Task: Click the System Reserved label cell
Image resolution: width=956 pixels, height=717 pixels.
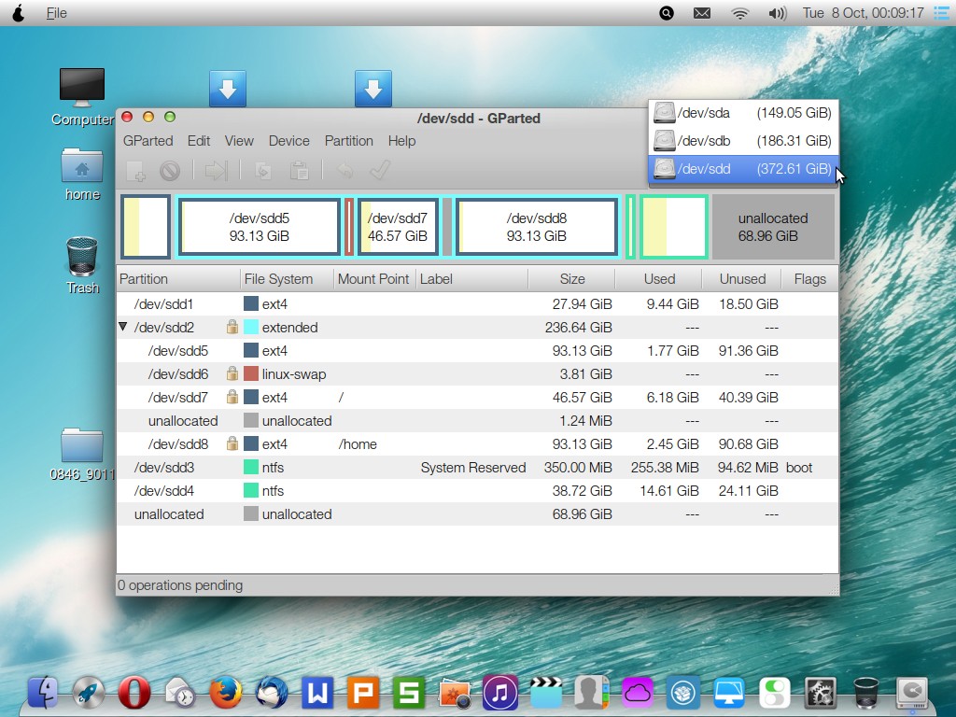Action: tap(472, 467)
